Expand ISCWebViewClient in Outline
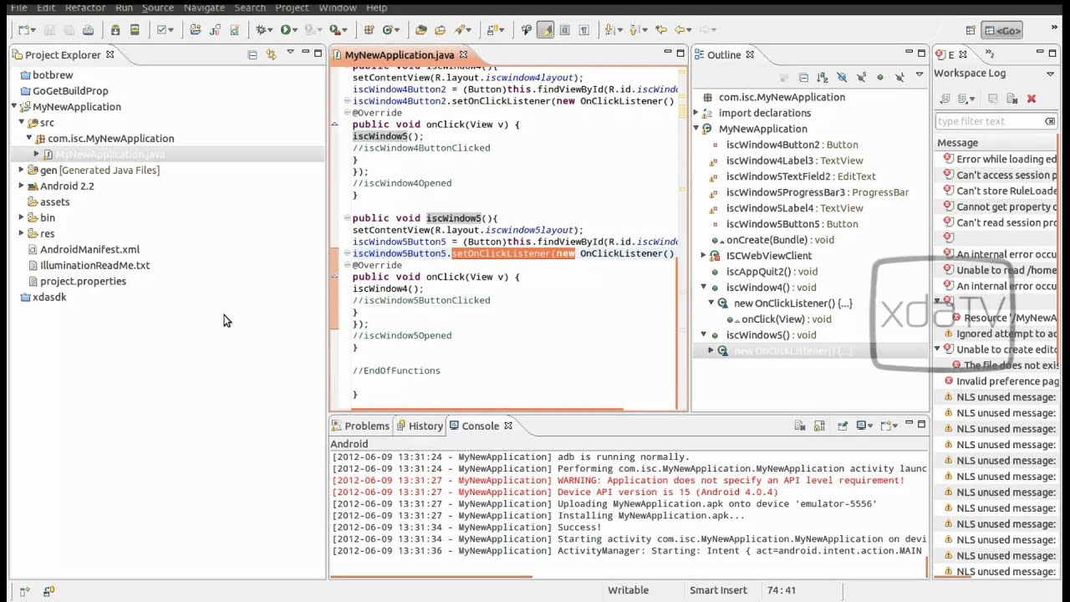 pyautogui.click(x=704, y=256)
